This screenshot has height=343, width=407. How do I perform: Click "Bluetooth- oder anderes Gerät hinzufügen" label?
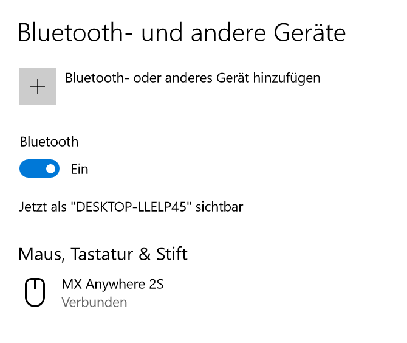[x=192, y=78]
